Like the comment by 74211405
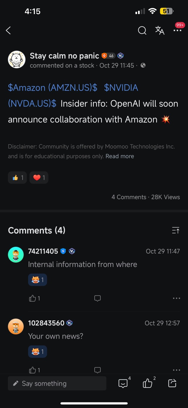 pyautogui.click(x=33, y=298)
